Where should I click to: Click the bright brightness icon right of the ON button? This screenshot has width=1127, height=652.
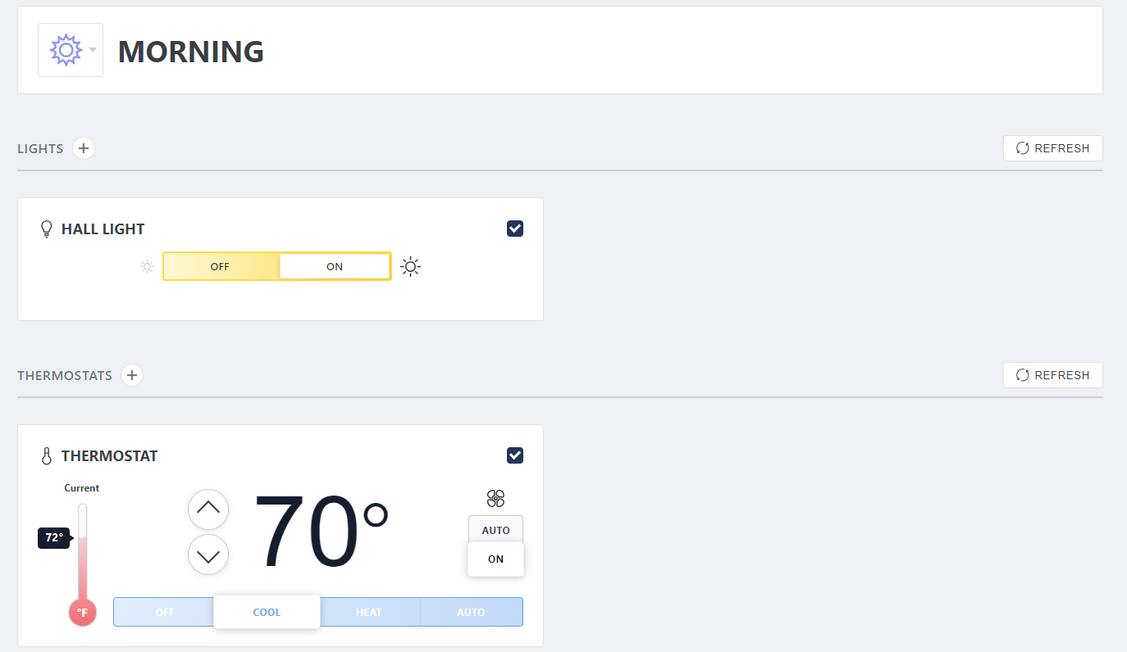[x=410, y=266]
